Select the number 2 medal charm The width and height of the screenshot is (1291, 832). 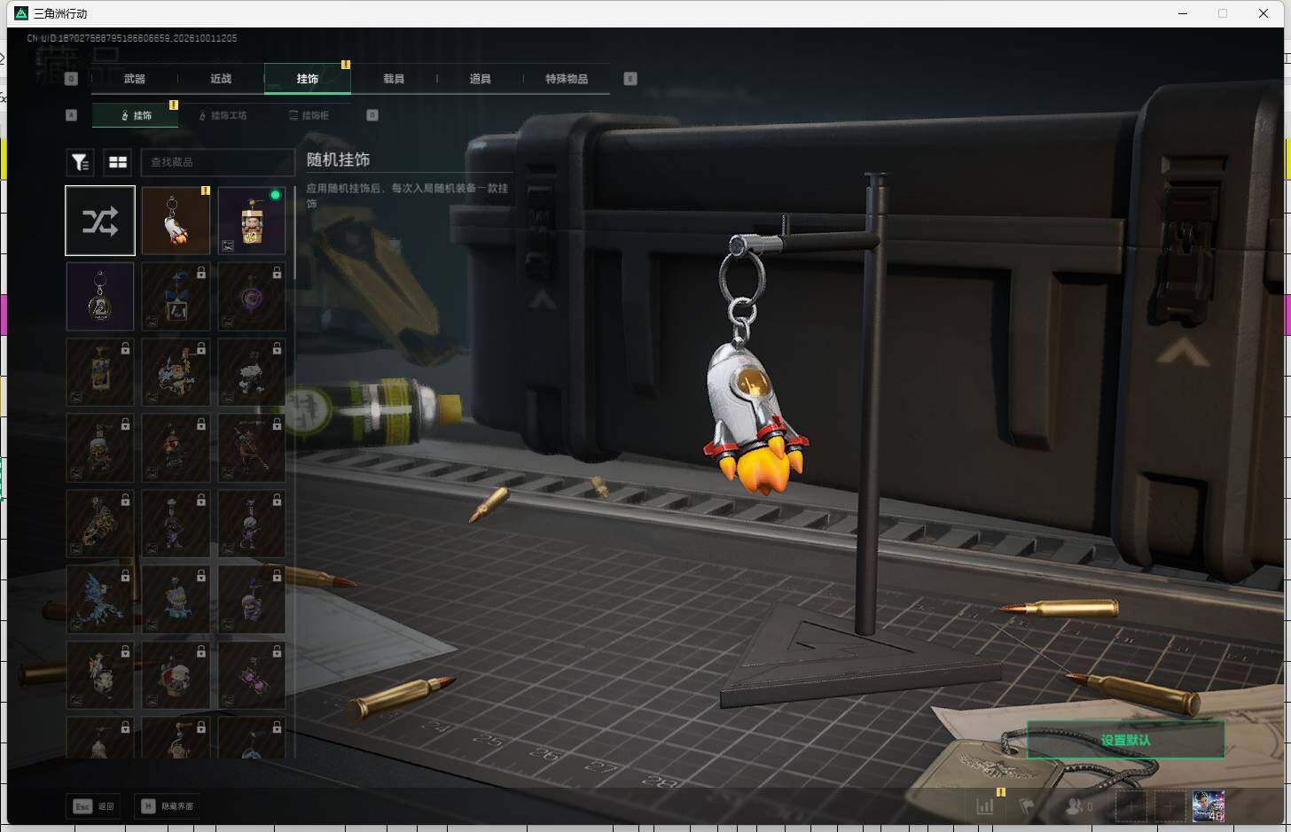(100, 297)
